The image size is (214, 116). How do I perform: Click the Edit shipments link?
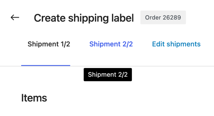pos(176,44)
